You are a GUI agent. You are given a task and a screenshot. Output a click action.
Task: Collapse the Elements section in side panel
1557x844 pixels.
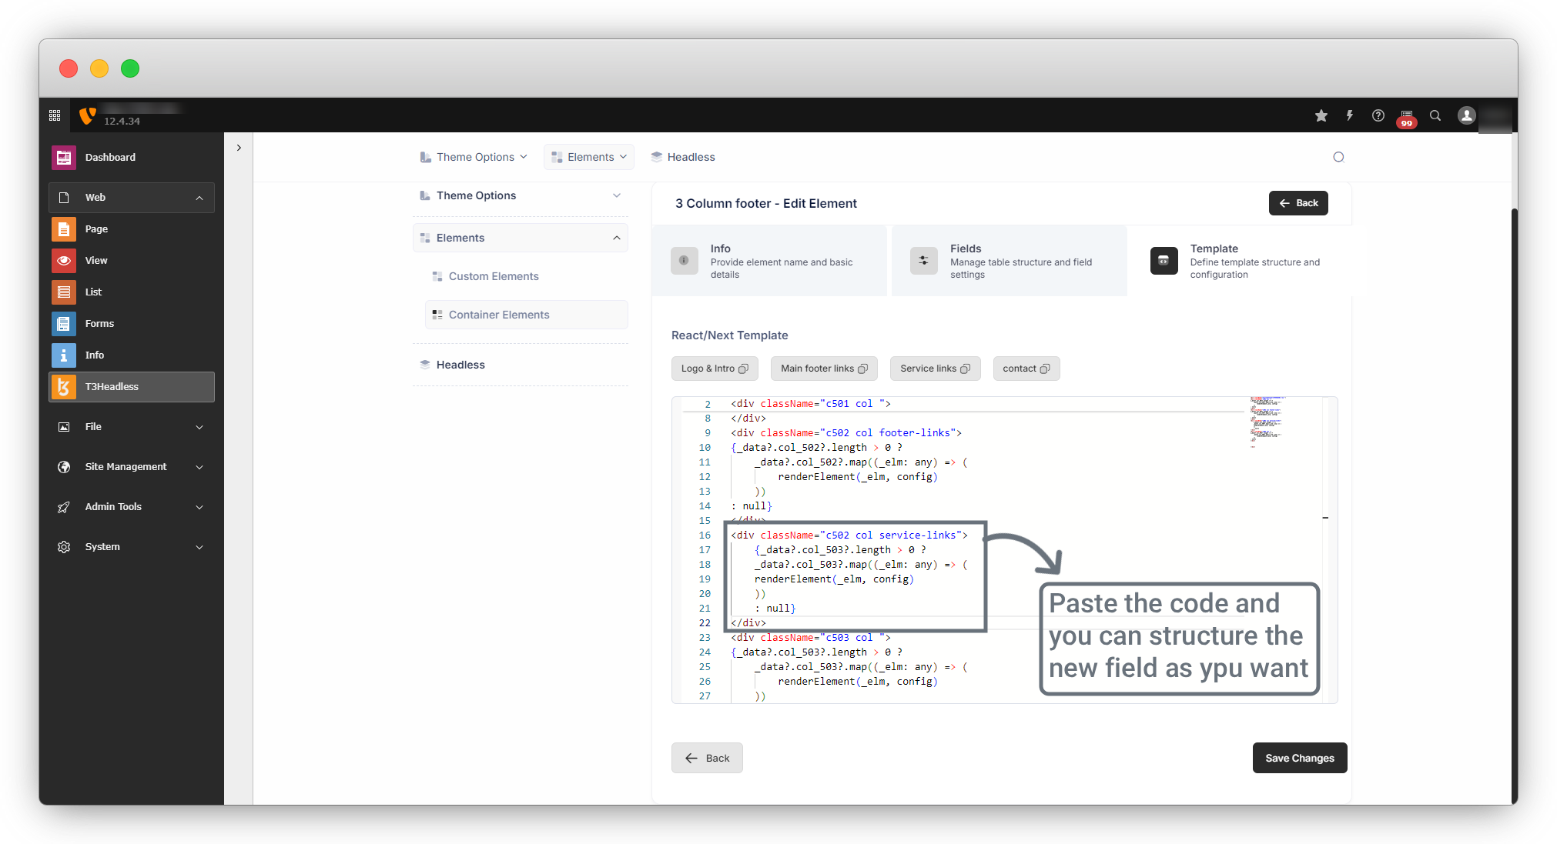tap(616, 238)
